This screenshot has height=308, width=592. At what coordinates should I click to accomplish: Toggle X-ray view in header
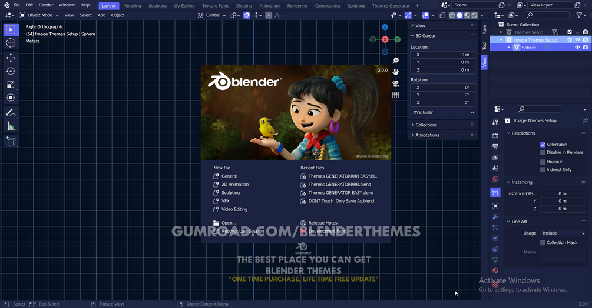click(x=442, y=15)
